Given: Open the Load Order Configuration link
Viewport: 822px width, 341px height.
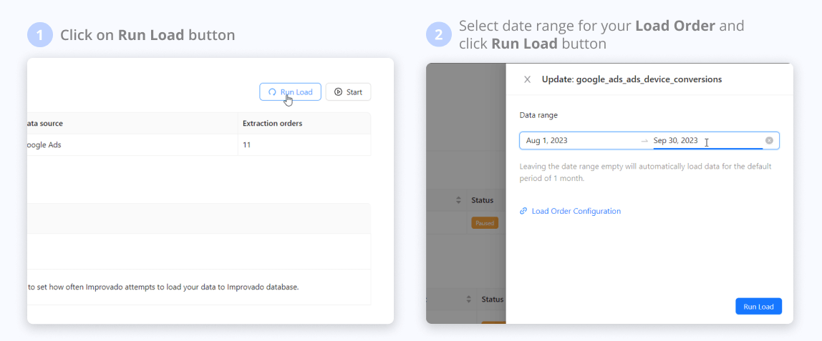Looking at the screenshot, I should tap(576, 211).
